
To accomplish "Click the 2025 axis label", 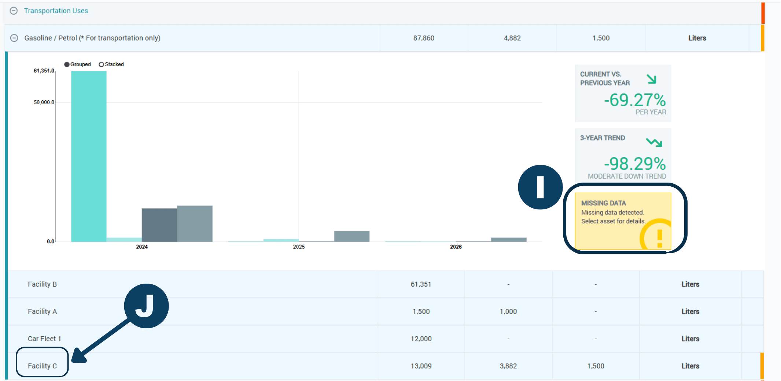I will [299, 247].
